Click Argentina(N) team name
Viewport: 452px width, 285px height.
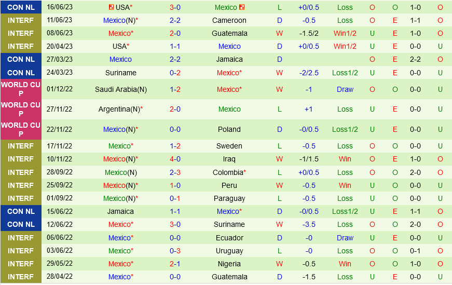tap(119, 109)
